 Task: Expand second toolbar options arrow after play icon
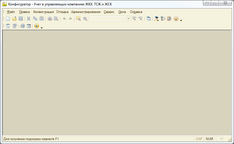tap(42, 28)
